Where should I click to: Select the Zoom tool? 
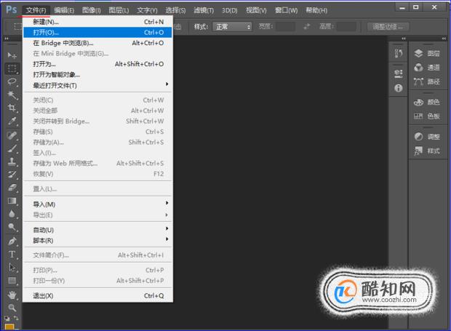click(12, 308)
